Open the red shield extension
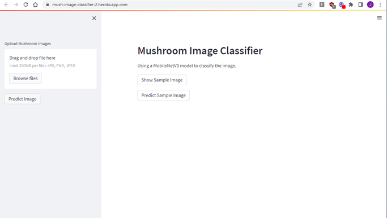 332,5
